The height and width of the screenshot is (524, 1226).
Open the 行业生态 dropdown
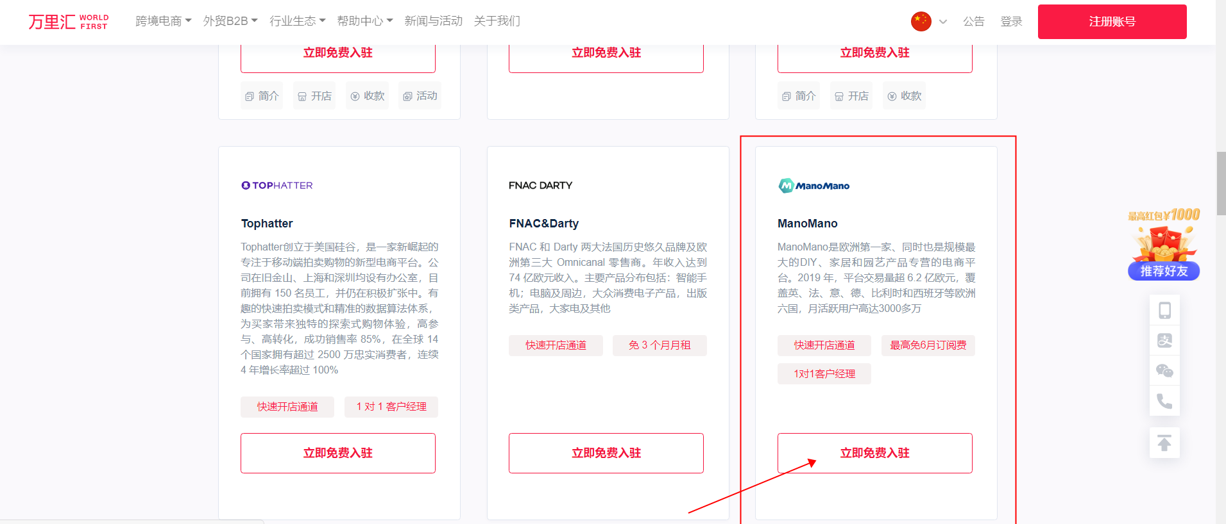coord(298,21)
